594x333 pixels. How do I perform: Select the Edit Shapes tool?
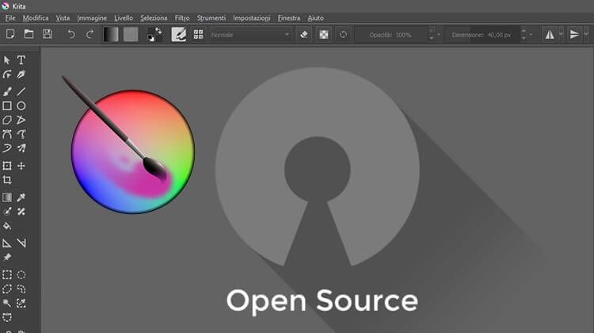(x=7, y=75)
